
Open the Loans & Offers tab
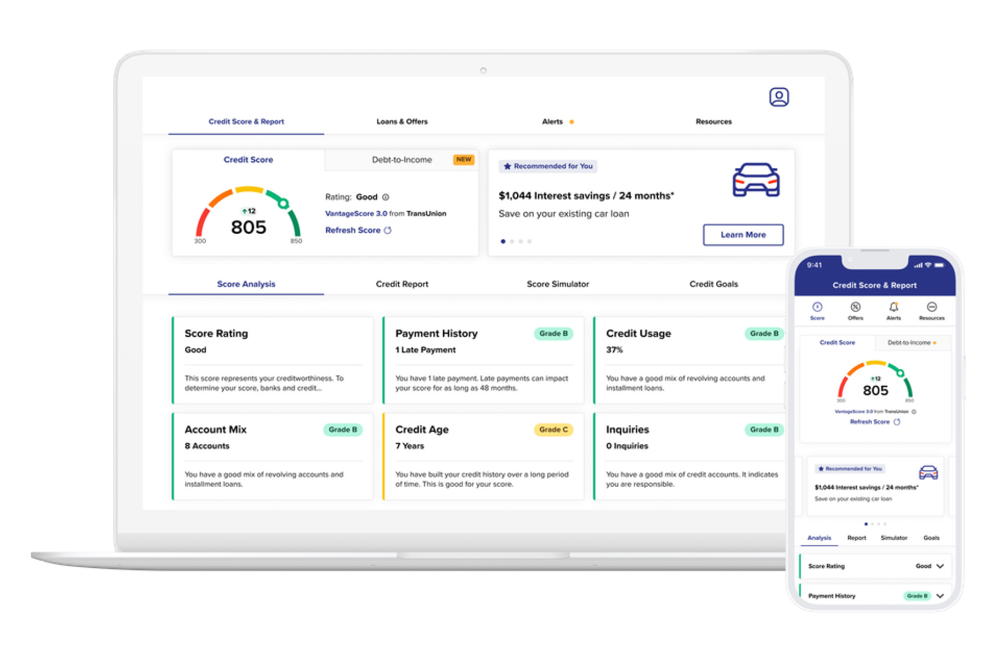(402, 122)
